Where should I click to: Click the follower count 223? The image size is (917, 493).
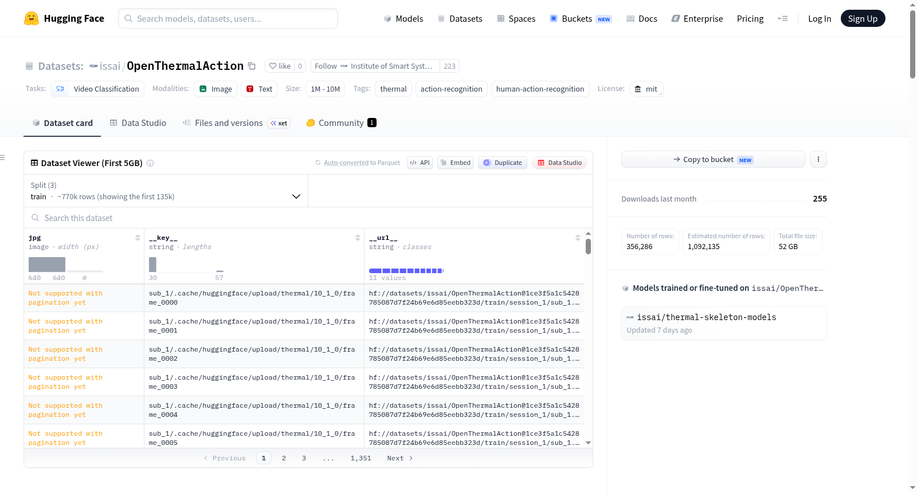tap(449, 66)
